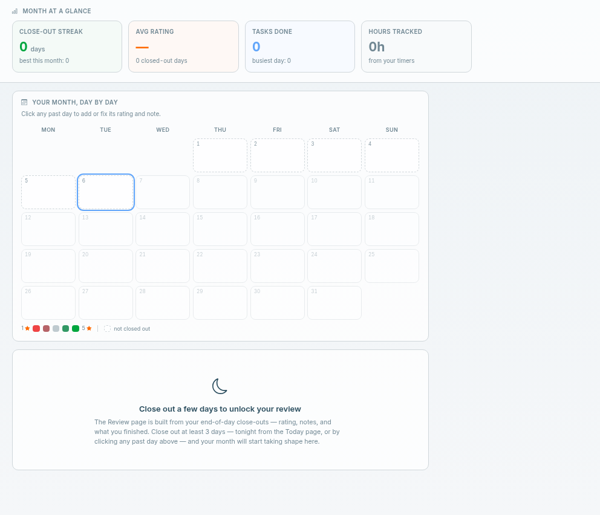Click the SUN column header

tap(392, 129)
